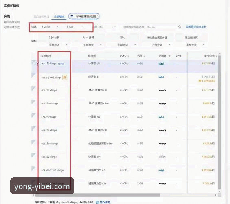Image resolution: width=230 pixels, height=204 pixels.
Task: Click the AMD logo in the ecs.c8ae.xlarge row
Action: [x=162, y=144]
